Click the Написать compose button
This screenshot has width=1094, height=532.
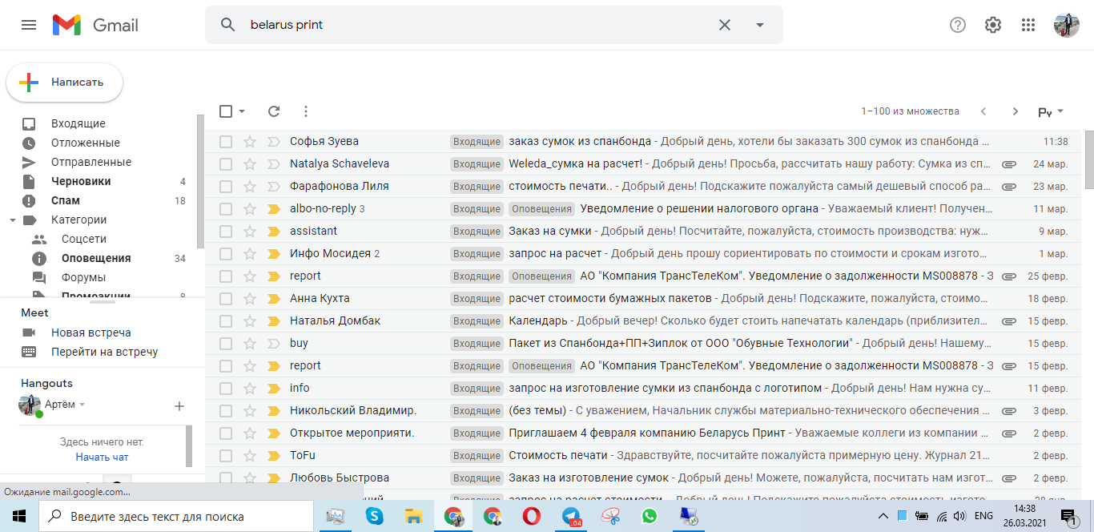point(65,82)
